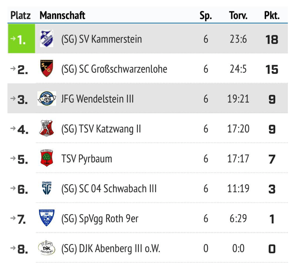Open (SG) SC 04 Schwabach III link
This screenshot has width=289, height=263.
pos(109,188)
